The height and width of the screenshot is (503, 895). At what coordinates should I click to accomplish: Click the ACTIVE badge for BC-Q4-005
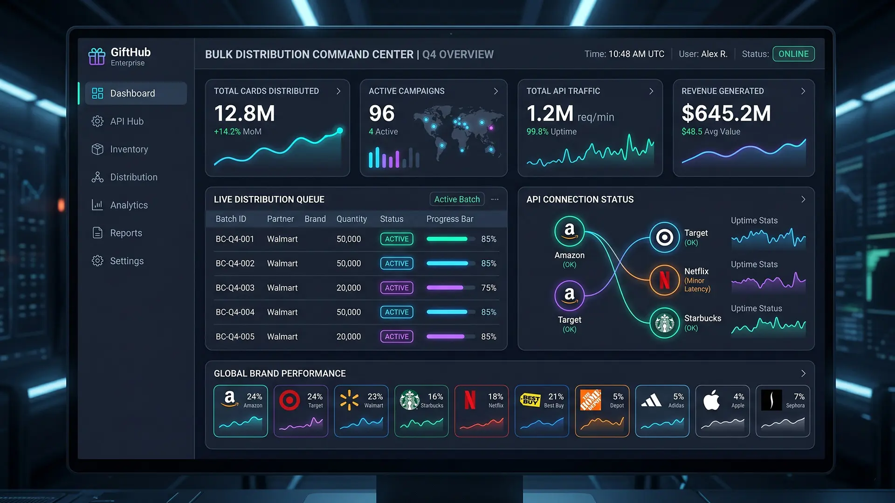[397, 336]
